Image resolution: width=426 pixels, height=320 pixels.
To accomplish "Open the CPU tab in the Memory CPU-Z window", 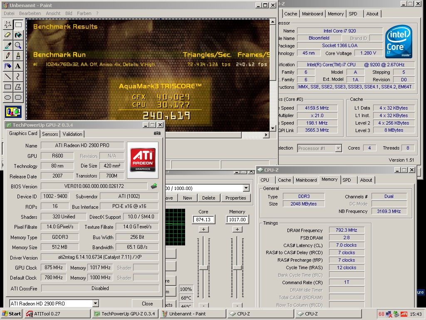I will [265, 180].
